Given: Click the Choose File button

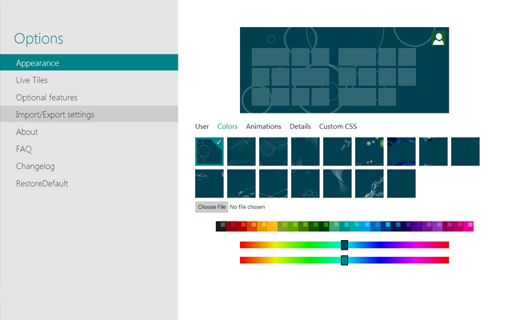Looking at the screenshot, I should tap(211, 206).
